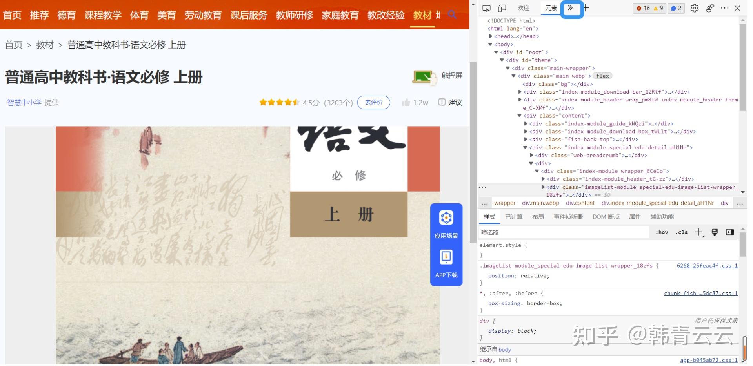Screen dimensions: 753x366
Task: Open the chunk-fish css source link
Action: [701, 294]
